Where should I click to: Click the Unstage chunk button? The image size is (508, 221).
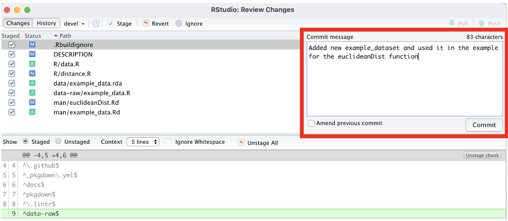(x=482, y=155)
